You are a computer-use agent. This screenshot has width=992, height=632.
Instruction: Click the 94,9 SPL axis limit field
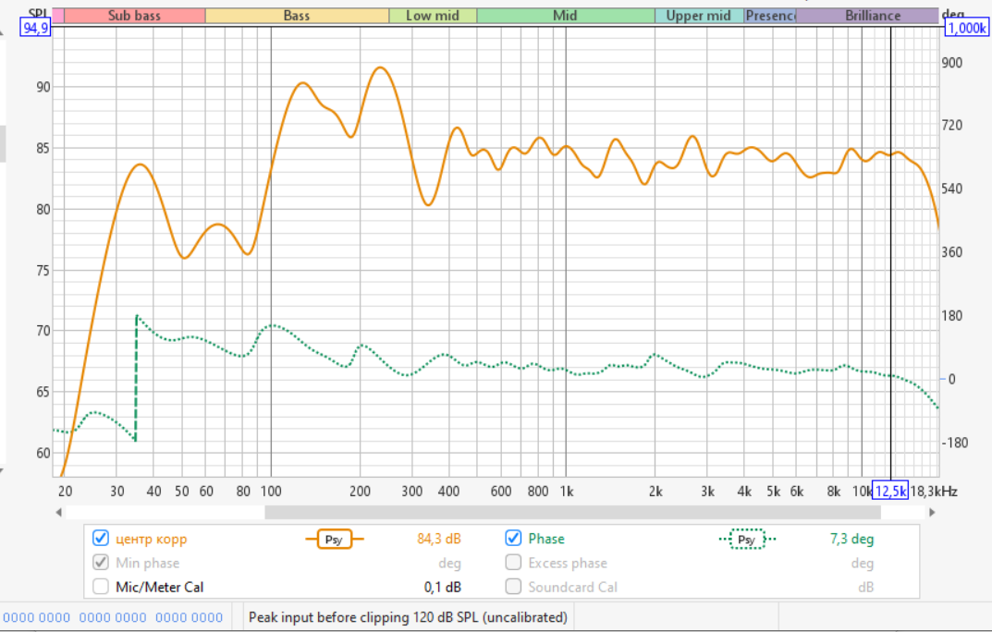(x=33, y=29)
